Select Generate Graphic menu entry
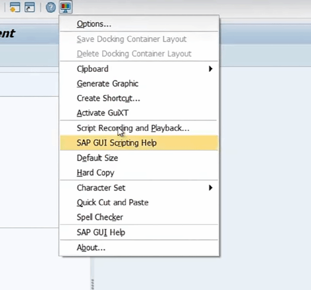Viewport: 311px width, 290px height. [x=139, y=83]
